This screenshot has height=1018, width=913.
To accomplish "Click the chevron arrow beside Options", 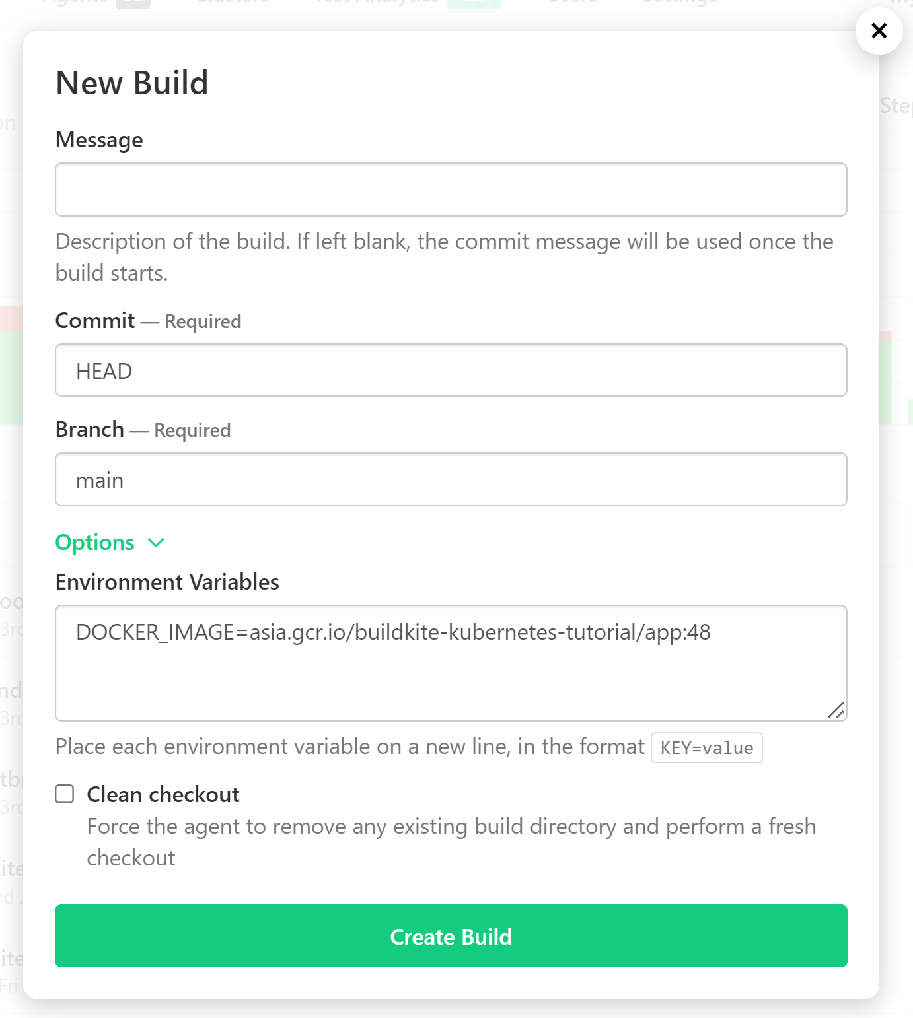I will pyautogui.click(x=157, y=543).
